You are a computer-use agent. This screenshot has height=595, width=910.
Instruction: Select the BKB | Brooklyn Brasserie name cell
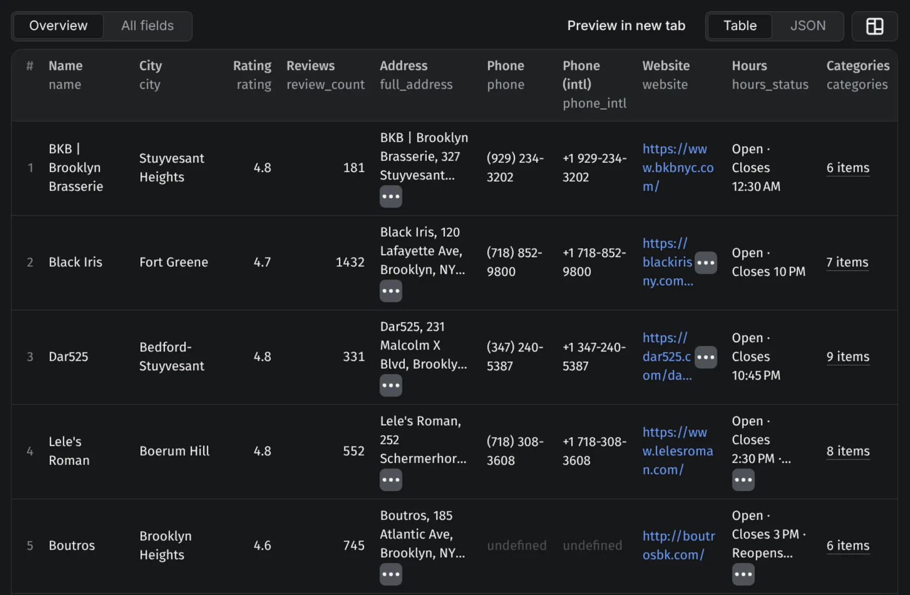[76, 168]
